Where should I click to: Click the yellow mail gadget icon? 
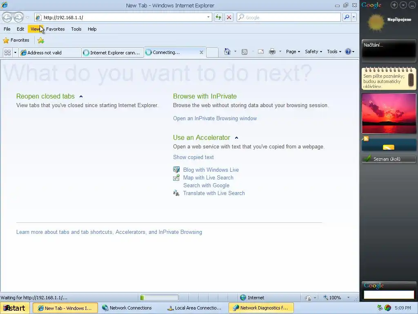(x=389, y=147)
